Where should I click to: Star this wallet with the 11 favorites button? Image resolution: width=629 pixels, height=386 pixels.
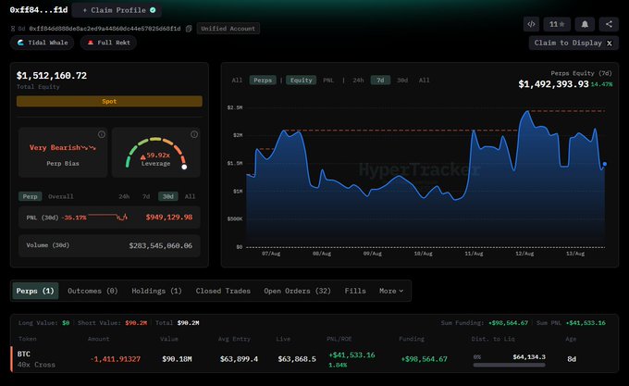point(557,24)
